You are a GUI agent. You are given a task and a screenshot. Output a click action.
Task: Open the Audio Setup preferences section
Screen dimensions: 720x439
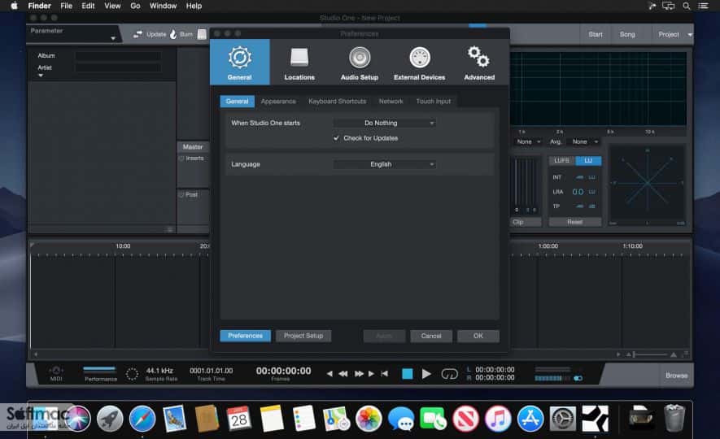click(x=360, y=63)
